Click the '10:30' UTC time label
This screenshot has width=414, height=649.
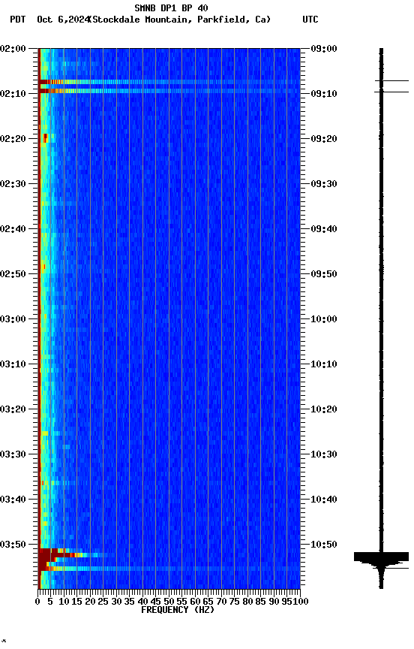[x=324, y=454]
